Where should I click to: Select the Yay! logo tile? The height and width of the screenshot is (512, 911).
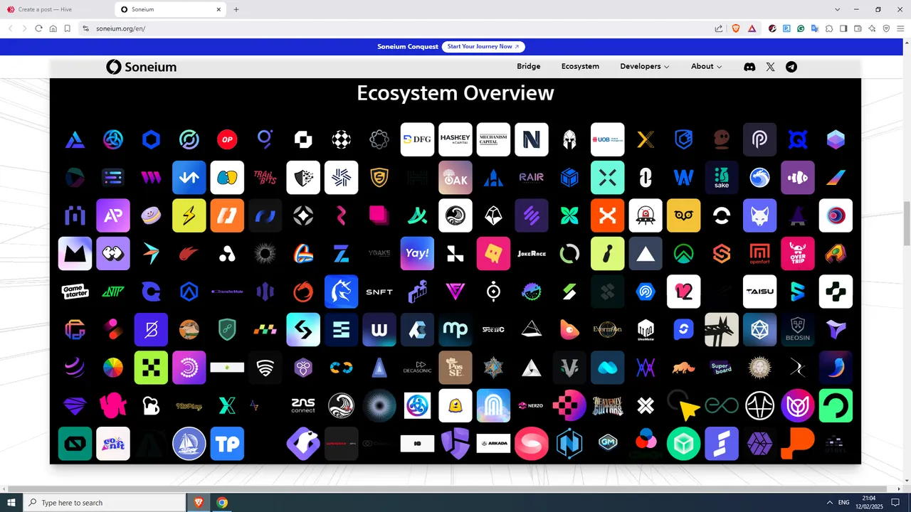click(417, 253)
